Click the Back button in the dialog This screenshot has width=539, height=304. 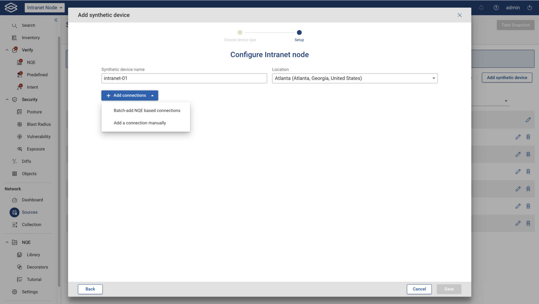(x=90, y=289)
